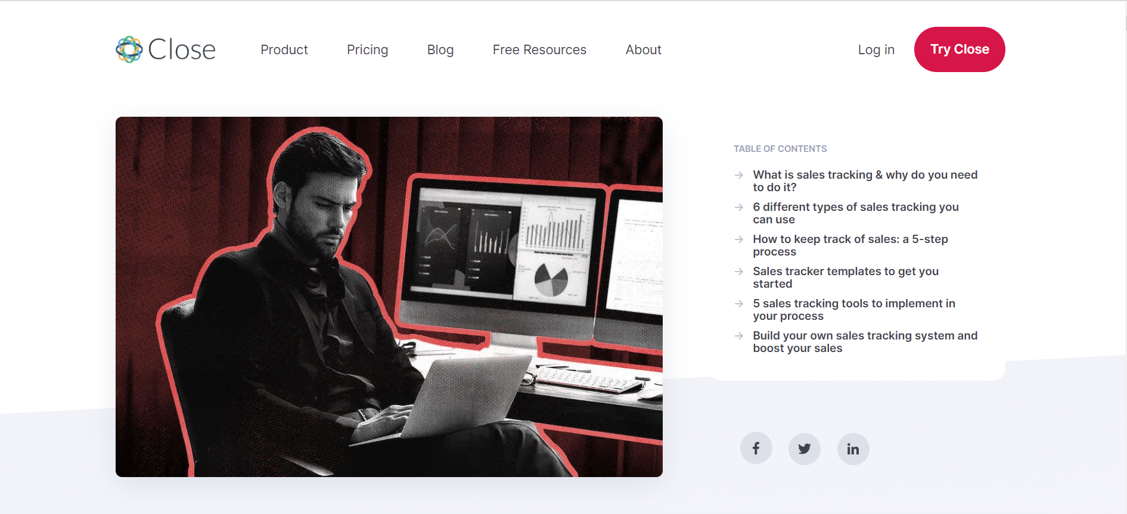Open the Blog section
The height and width of the screenshot is (514, 1127).
[440, 50]
